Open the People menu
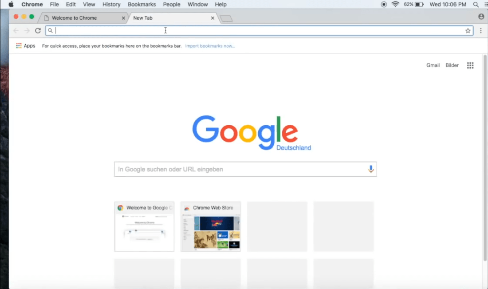 pos(172,4)
